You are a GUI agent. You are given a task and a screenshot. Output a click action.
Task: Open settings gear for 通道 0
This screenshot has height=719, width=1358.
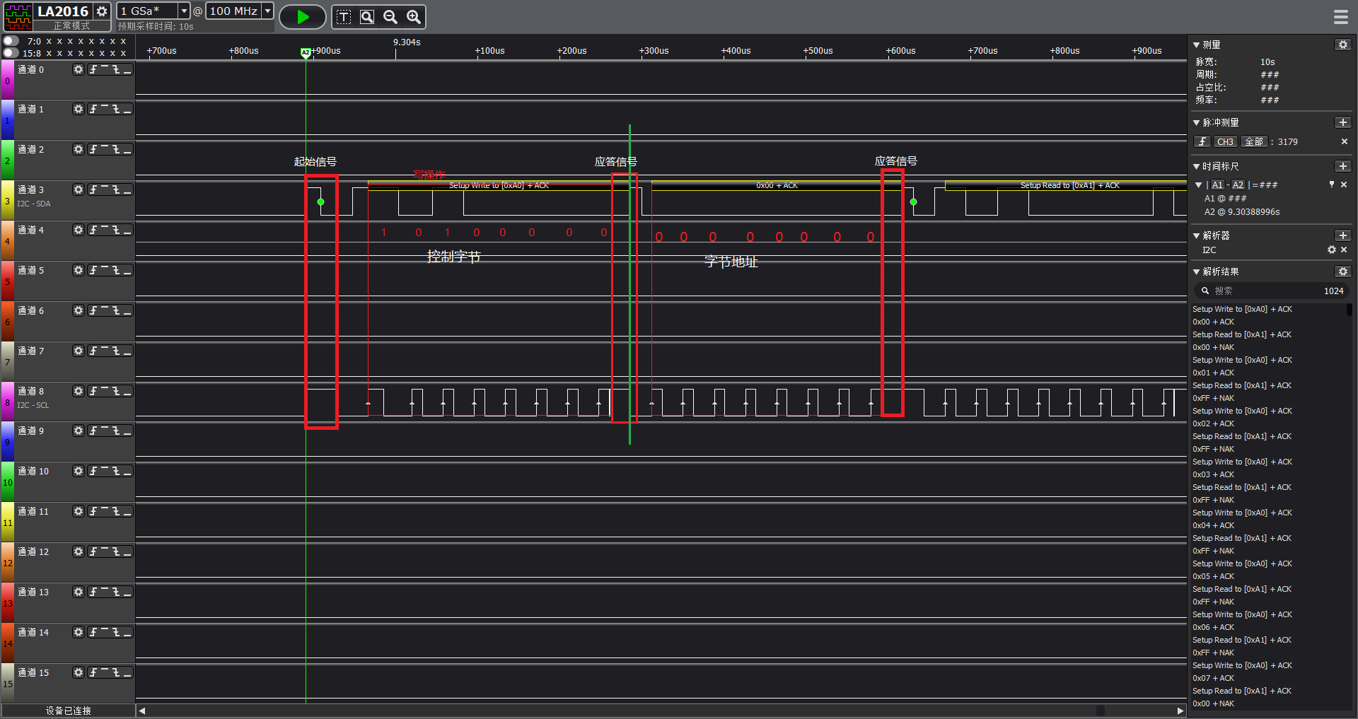click(x=79, y=69)
